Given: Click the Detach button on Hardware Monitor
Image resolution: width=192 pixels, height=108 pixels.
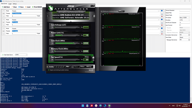Looking at the screenshot, I should pyautogui.click(x=122, y=11).
